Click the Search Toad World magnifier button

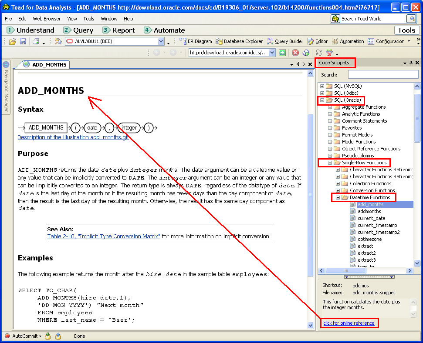[x=412, y=19]
